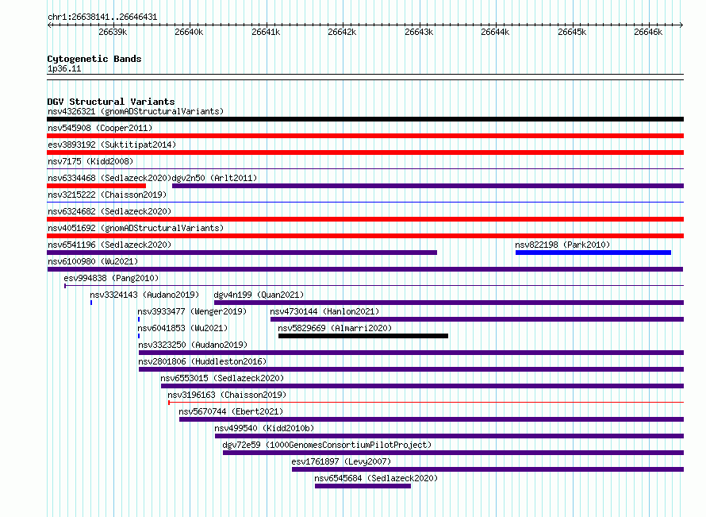Click the purple dgv4n199 variant bar
Image resolution: width=706 pixels, height=517 pixels.
click(x=449, y=303)
